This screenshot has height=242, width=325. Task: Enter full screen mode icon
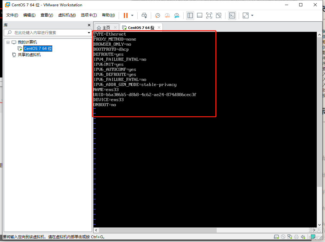point(209,15)
